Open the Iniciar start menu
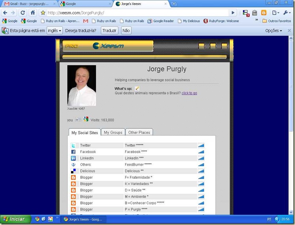This screenshot has width=295, height=225. (15, 219)
